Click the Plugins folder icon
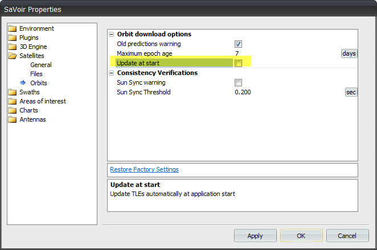Image resolution: width=377 pixels, height=250 pixels. (x=13, y=37)
